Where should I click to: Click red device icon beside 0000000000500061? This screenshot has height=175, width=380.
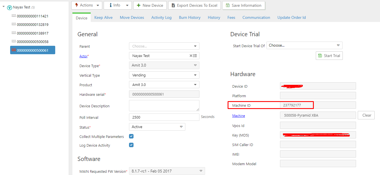pos(14,50)
